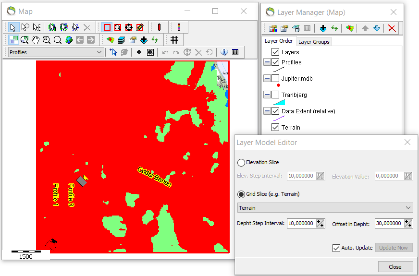The height and width of the screenshot is (276, 419).
Task: Open the Terrain grid dropdown
Action: pyautogui.click(x=325, y=208)
